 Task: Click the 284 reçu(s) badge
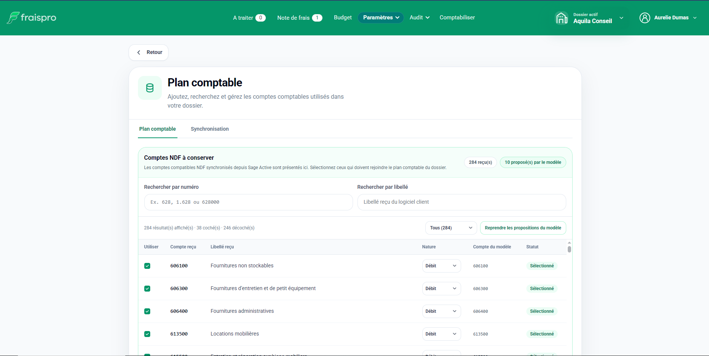point(480,162)
